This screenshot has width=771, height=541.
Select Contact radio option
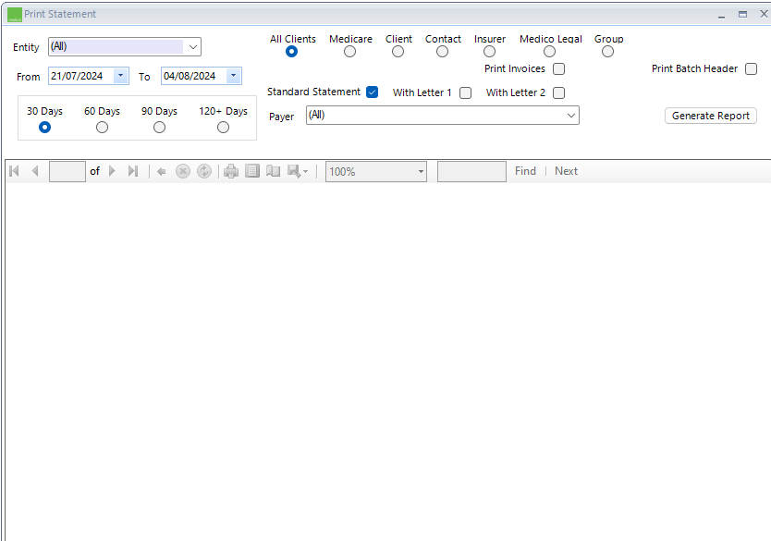442,52
